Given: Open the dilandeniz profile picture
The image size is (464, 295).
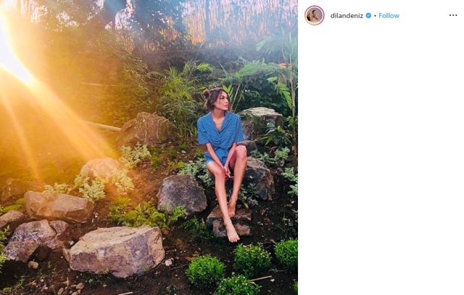Looking at the screenshot, I should click(314, 15).
